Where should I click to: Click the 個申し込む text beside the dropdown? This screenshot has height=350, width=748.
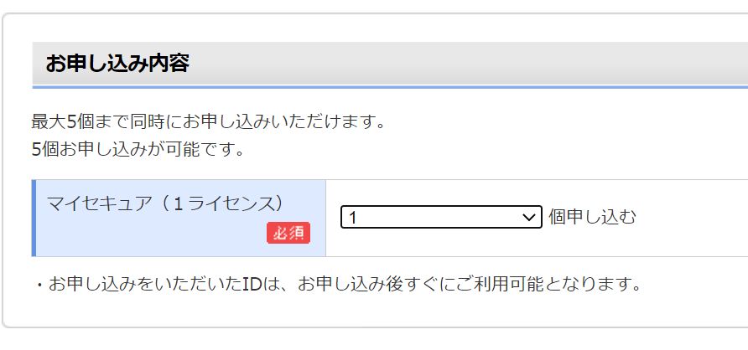592,217
